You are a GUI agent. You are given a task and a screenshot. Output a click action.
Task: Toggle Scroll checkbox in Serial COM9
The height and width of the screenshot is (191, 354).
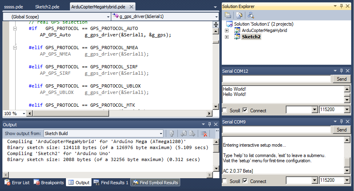pos(225,181)
